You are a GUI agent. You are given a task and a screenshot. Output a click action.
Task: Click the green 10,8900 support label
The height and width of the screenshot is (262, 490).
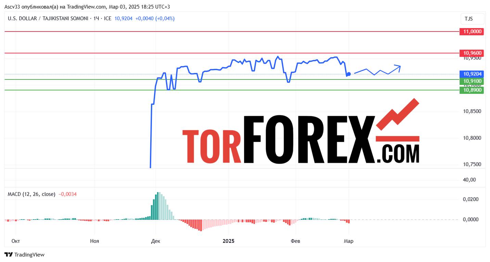(x=472, y=90)
